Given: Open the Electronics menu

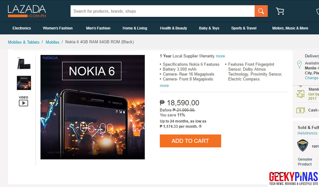Looking at the screenshot, I should tap(22, 28).
